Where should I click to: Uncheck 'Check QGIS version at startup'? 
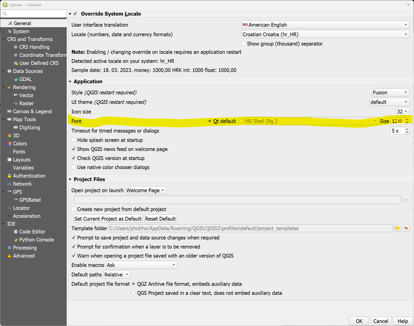point(73,158)
